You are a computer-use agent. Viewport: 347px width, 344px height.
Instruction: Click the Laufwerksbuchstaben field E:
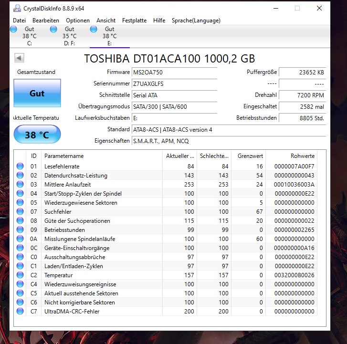pyautogui.click(x=174, y=118)
